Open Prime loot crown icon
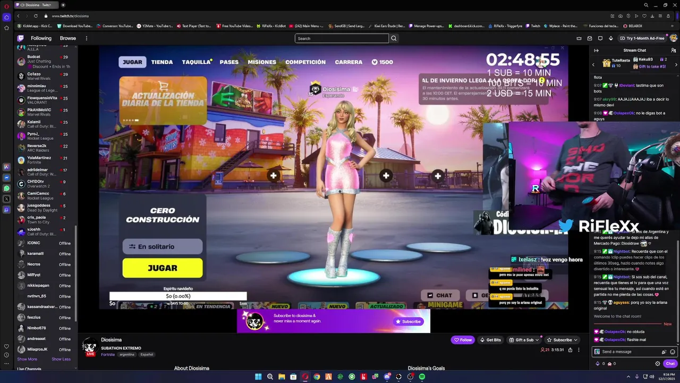Image resolution: width=680 pixels, height=383 pixels. pyautogui.click(x=579, y=38)
